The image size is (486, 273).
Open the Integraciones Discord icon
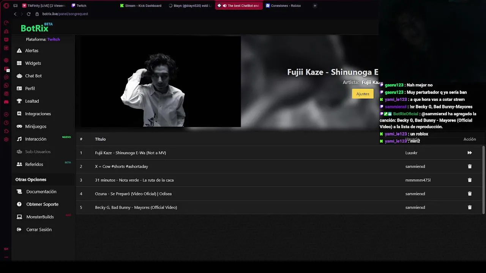(x=19, y=114)
